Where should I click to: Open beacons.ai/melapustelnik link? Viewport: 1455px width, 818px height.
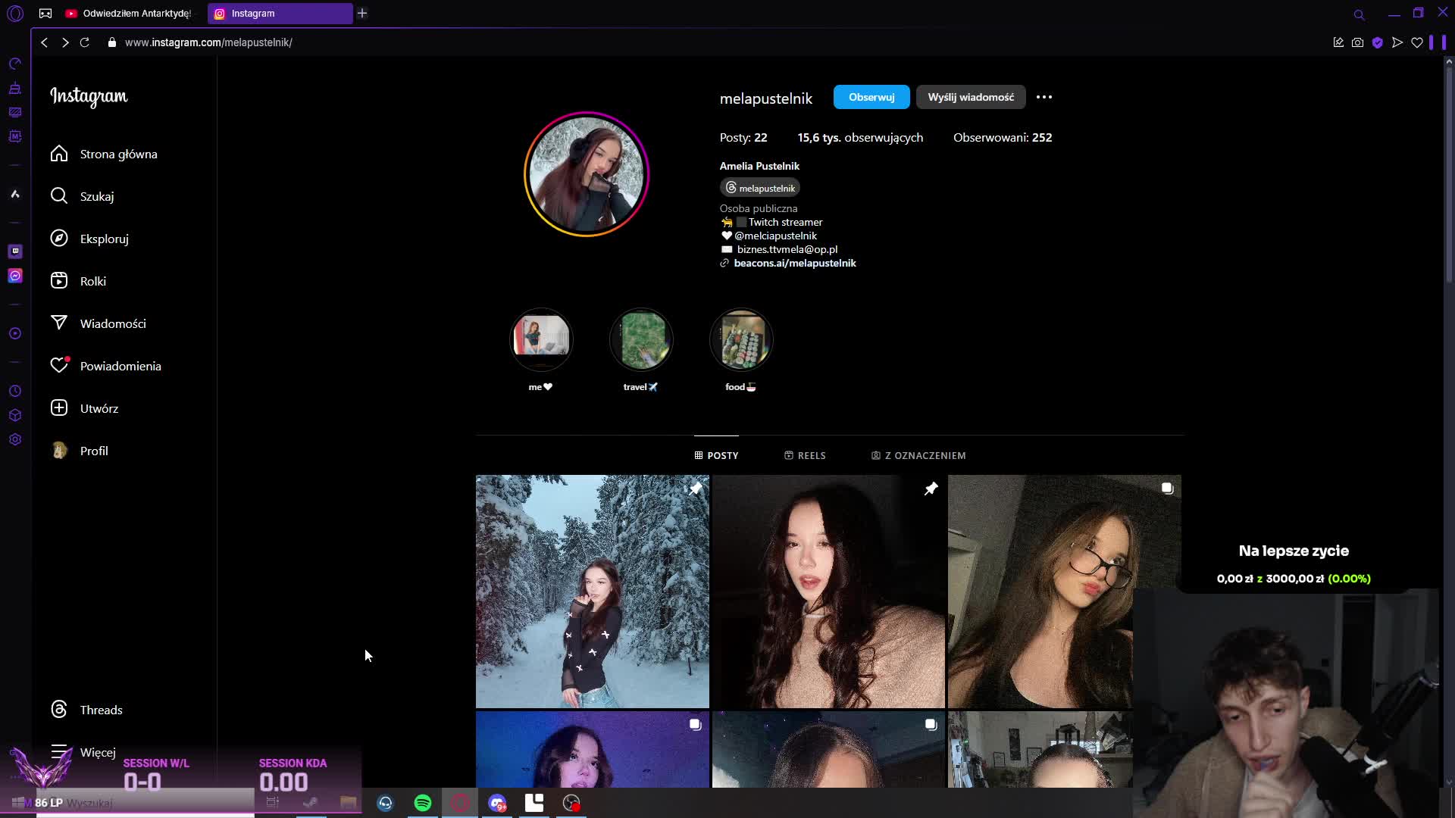(x=795, y=263)
